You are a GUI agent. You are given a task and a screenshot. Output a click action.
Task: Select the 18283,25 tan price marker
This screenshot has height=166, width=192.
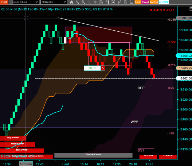click(184, 68)
